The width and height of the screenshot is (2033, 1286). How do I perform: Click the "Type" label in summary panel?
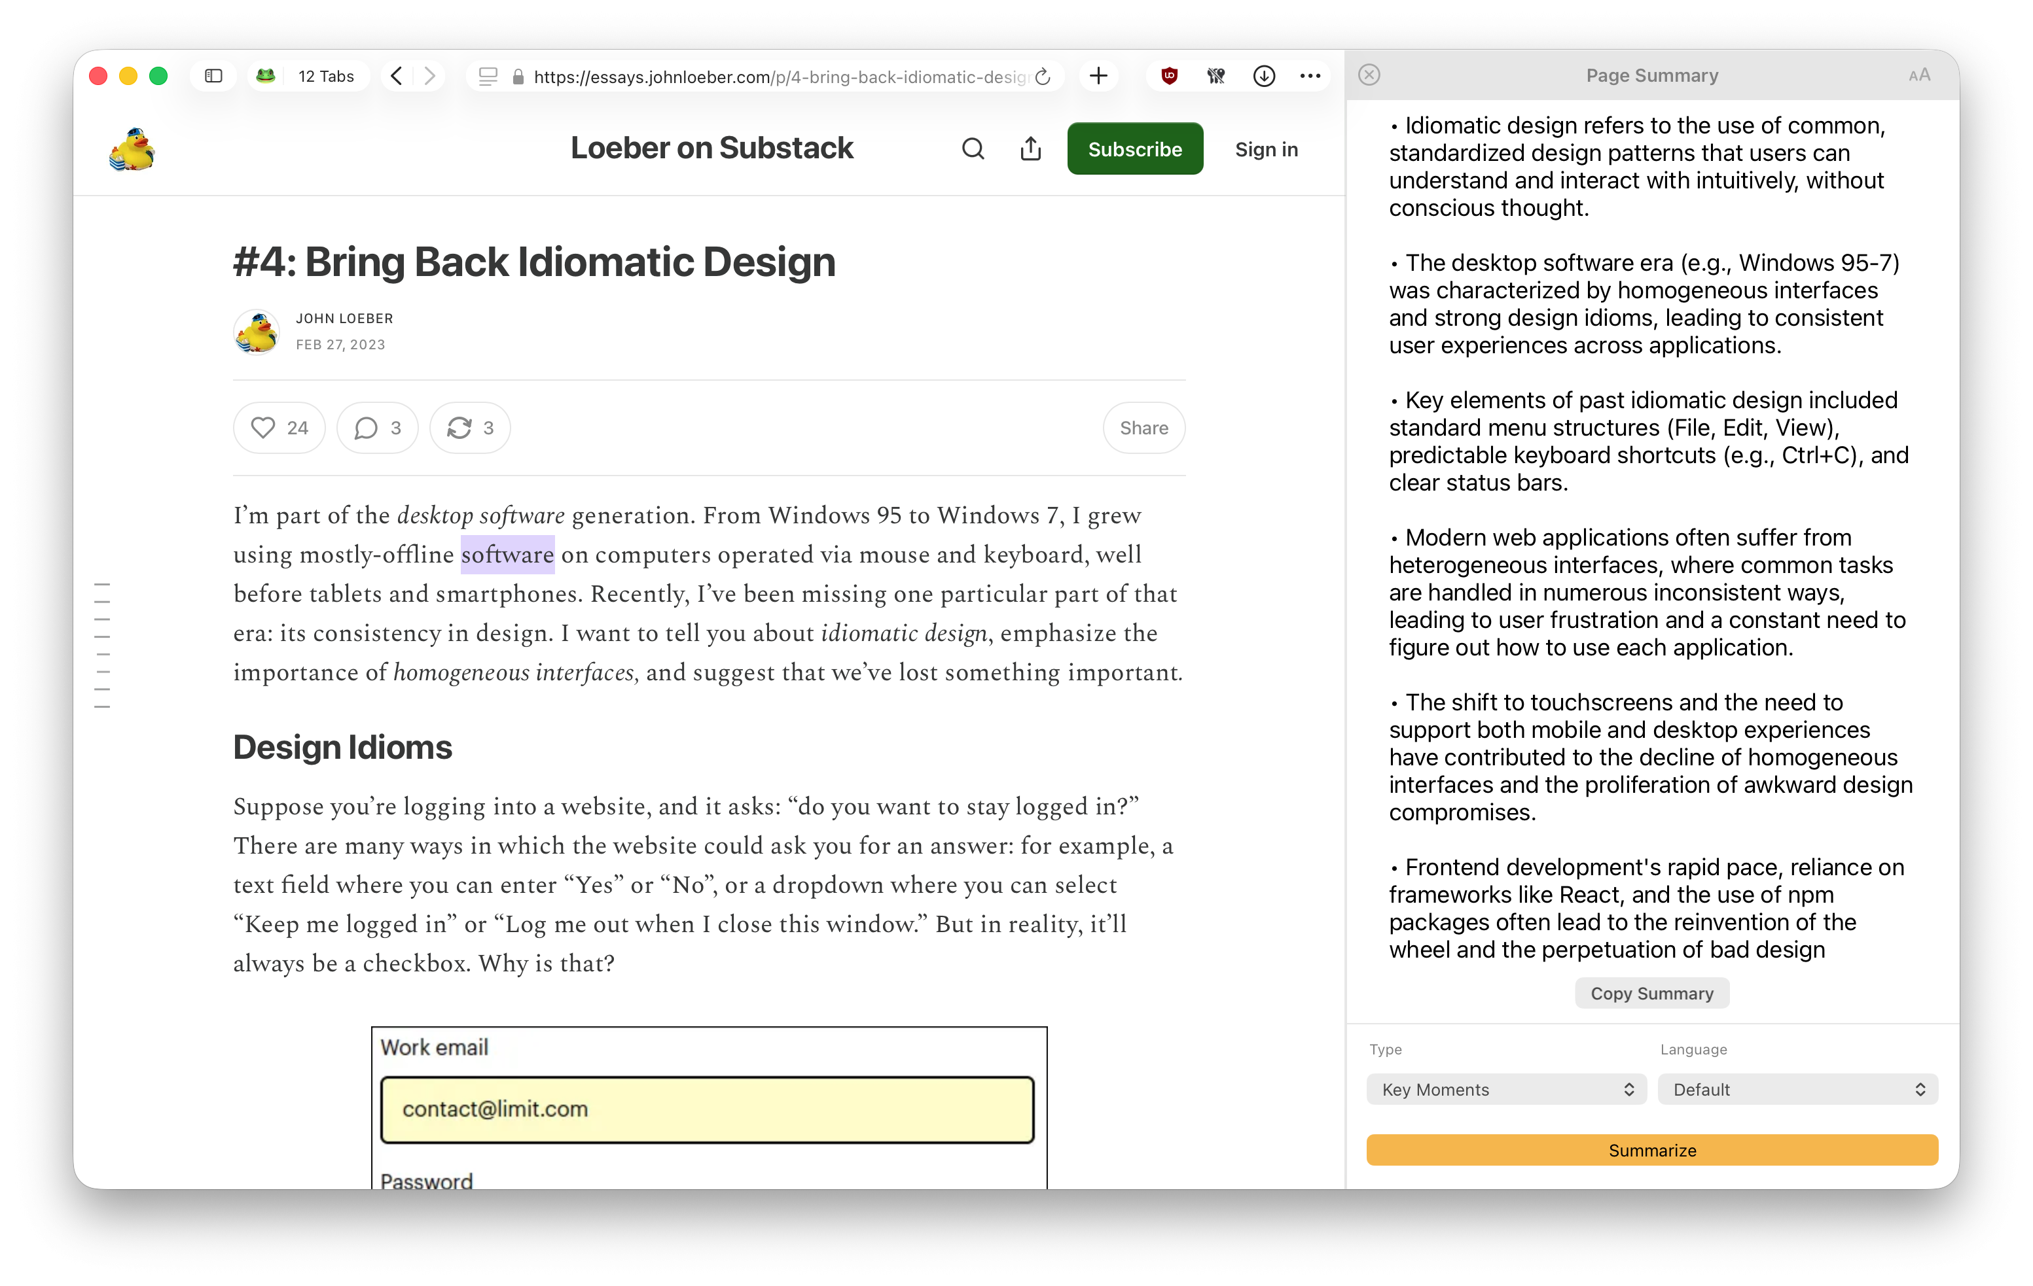pos(1386,1049)
